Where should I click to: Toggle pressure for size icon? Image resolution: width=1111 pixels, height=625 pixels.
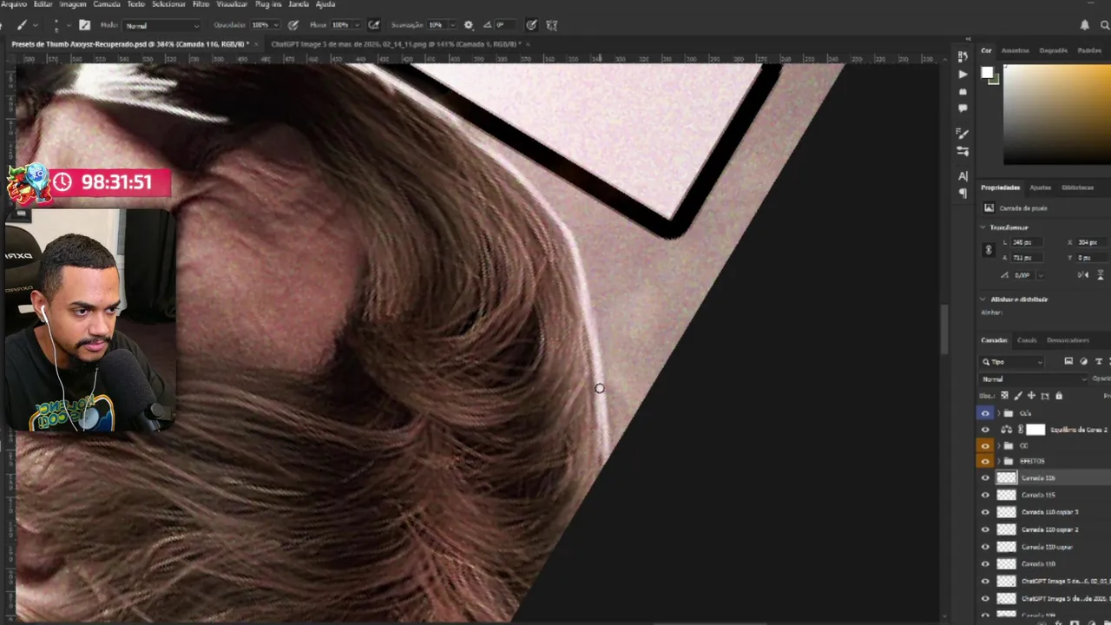click(530, 25)
